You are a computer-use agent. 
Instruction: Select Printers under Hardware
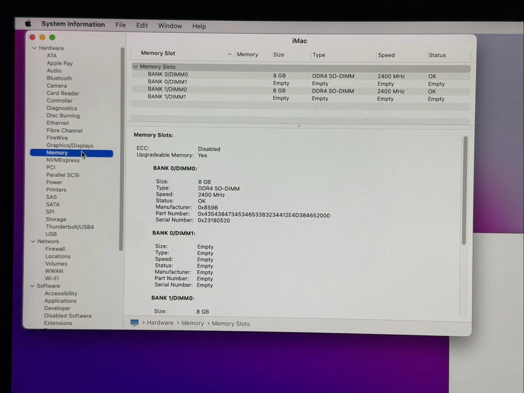tap(56, 189)
